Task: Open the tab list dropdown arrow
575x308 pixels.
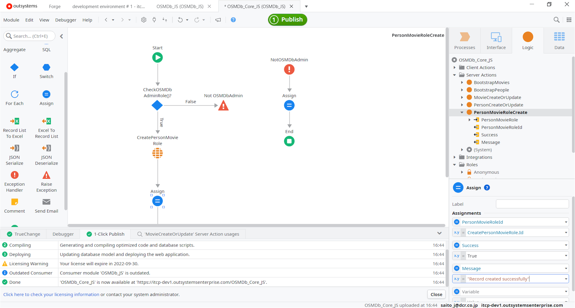Action: [306, 6]
